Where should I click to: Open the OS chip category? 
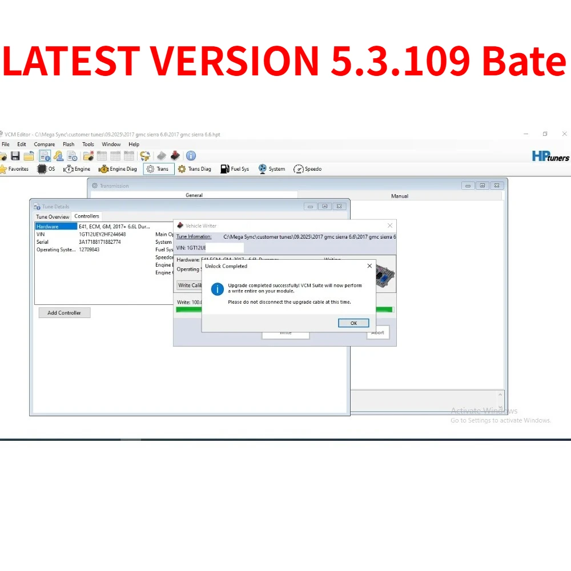pyautogui.click(x=46, y=169)
